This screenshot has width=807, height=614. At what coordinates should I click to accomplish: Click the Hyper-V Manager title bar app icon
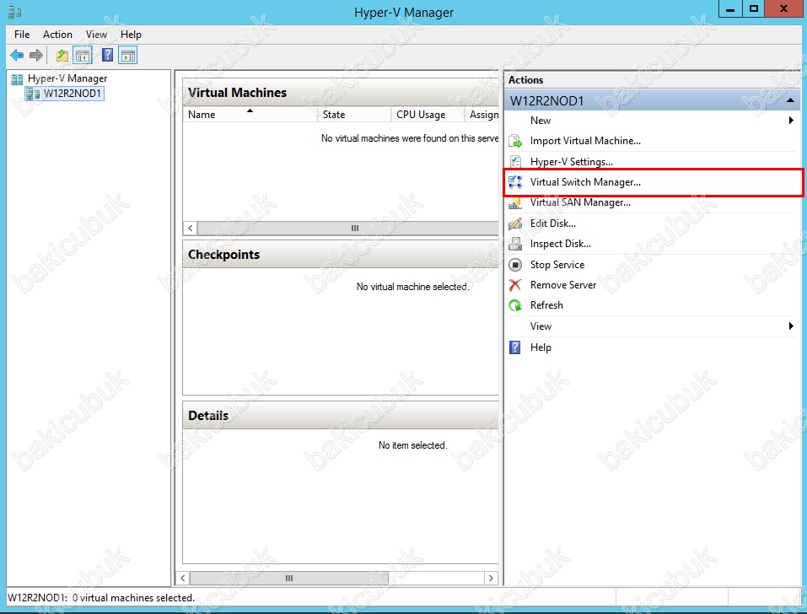pyautogui.click(x=14, y=11)
